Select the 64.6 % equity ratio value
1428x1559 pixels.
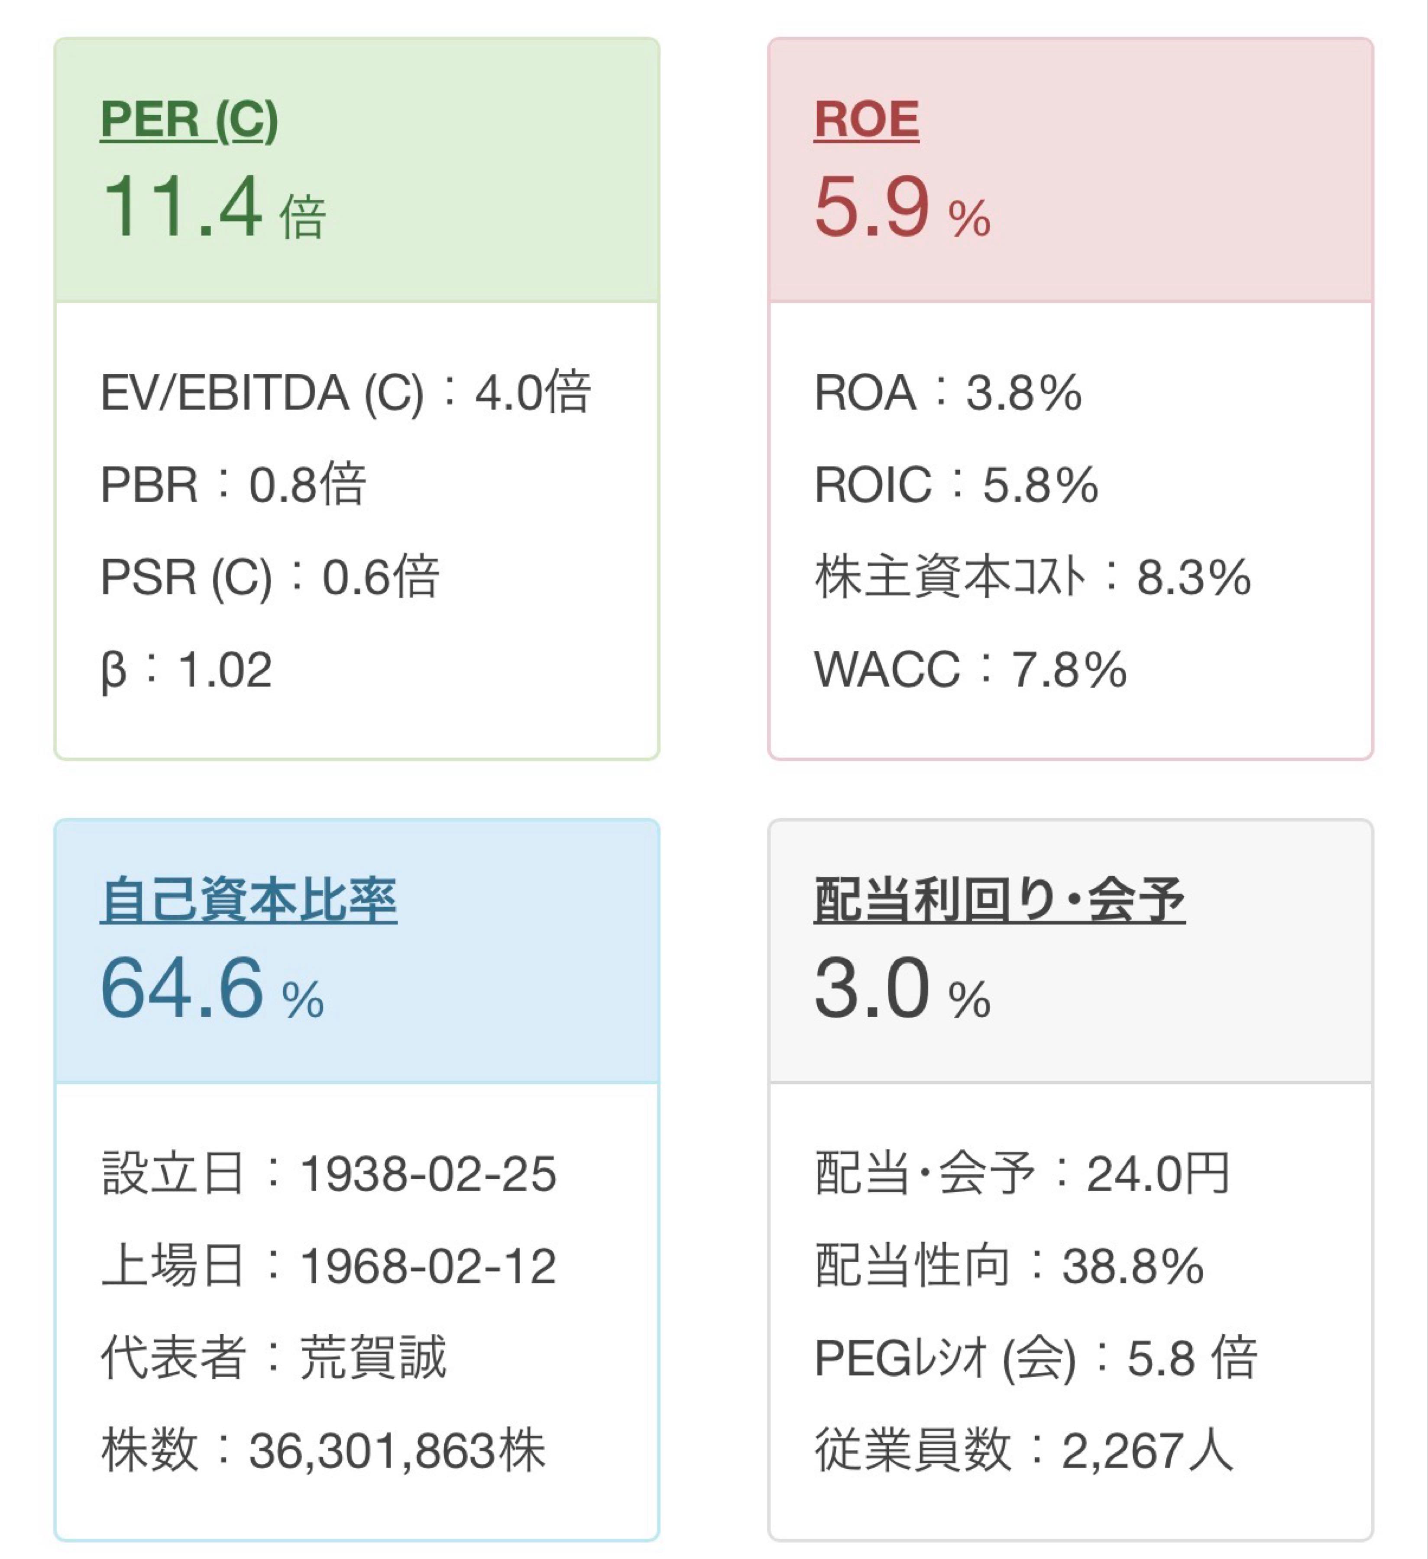click(213, 988)
